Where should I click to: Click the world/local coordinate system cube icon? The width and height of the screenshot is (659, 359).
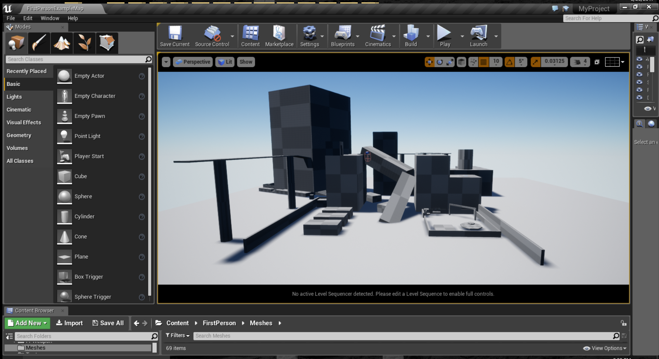click(461, 62)
